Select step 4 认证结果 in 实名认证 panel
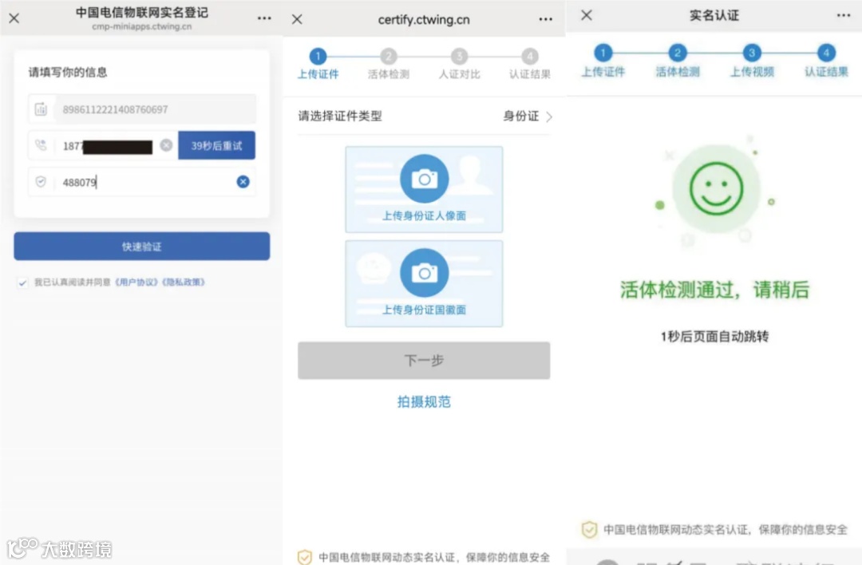 coord(826,61)
